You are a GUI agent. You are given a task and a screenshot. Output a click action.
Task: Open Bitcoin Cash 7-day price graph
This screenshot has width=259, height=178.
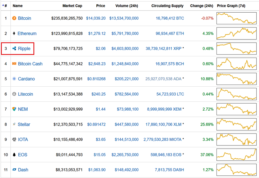point(236,64)
